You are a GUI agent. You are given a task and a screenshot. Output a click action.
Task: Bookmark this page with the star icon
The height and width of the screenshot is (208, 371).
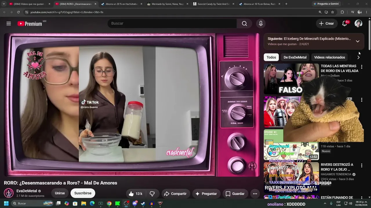332,12
